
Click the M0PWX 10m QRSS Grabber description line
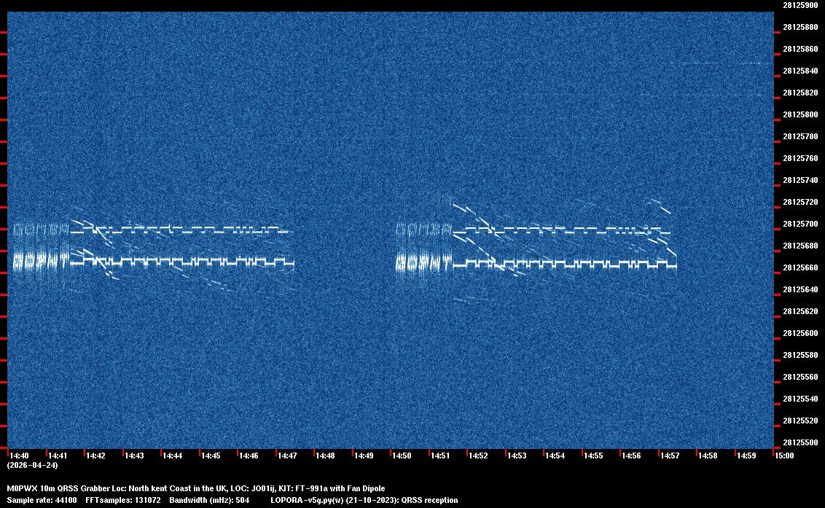click(x=196, y=488)
